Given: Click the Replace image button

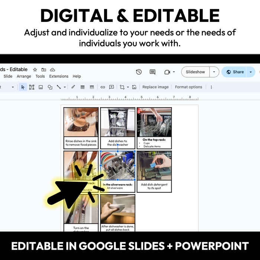Looking at the screenshot, I should [x=155, y=87].
